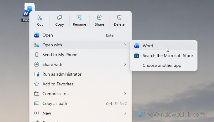Choose Add to Favorites

pyautogui.click(x=80, y=84)
